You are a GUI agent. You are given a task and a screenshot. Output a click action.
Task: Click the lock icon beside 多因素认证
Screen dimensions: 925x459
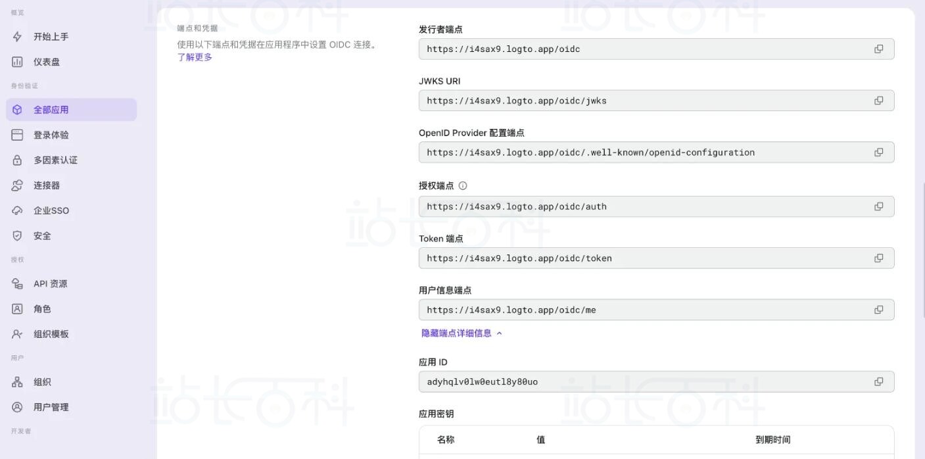pos(17,160)
